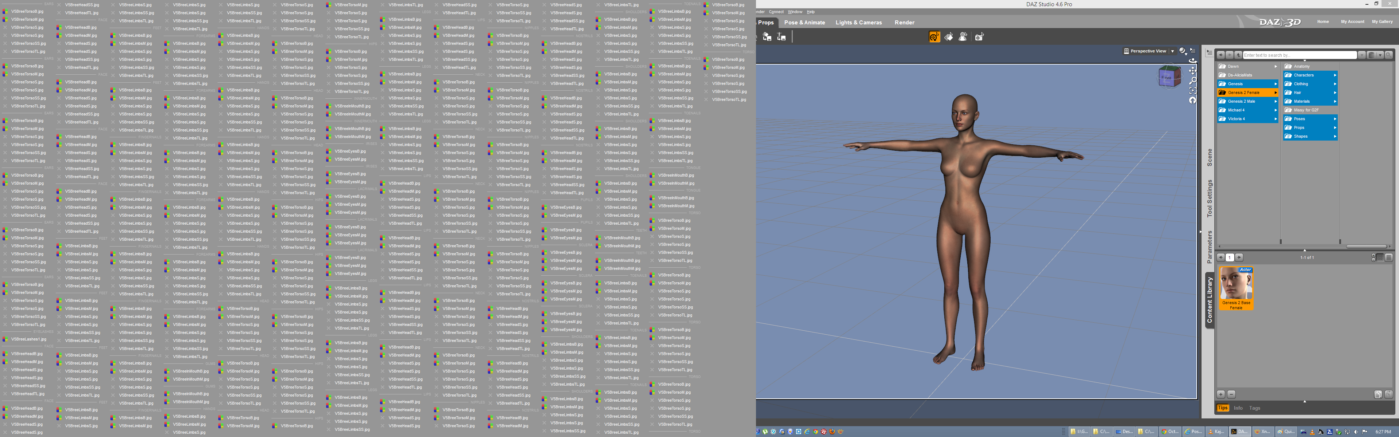This screenshot has width=1399, height=437.
Task: Click the viewport pan arrows control
Action: click(x=1193, y=71)
